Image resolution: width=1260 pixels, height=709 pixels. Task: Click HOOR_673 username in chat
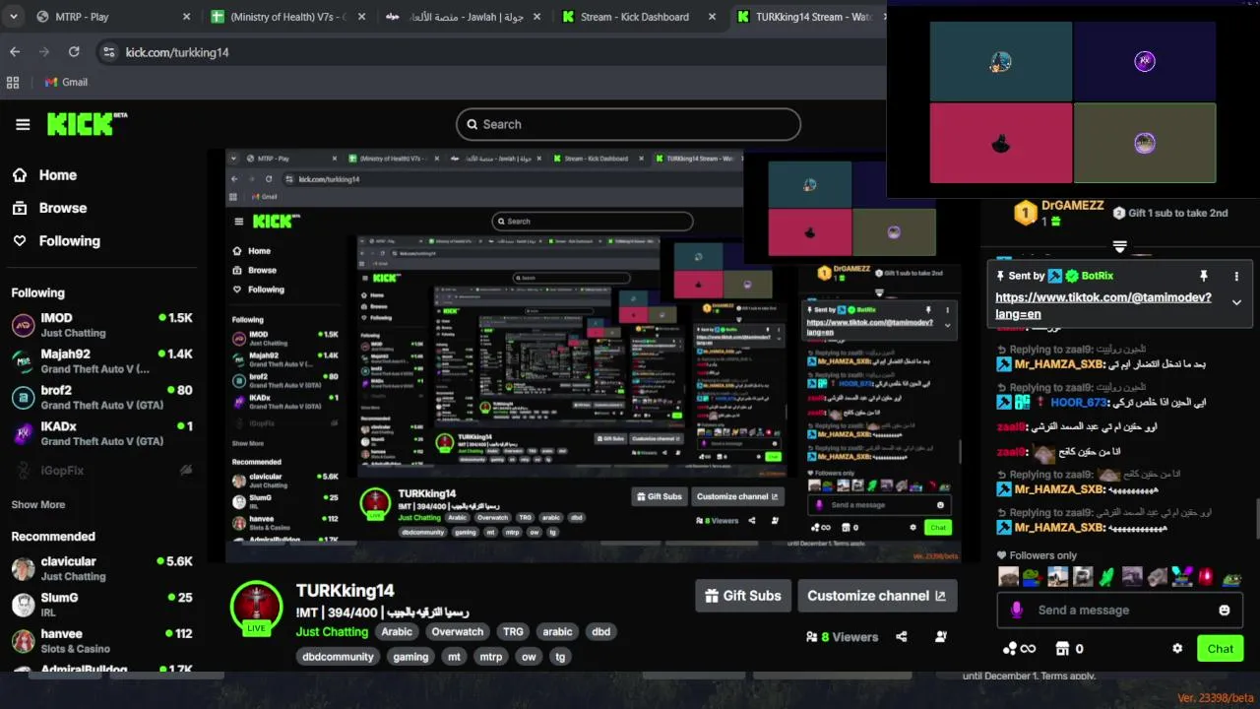(x=1078, y=402)
